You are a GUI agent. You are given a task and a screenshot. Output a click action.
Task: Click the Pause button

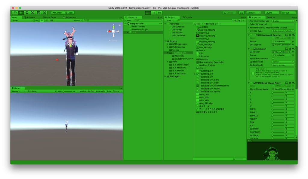point(154,13)
